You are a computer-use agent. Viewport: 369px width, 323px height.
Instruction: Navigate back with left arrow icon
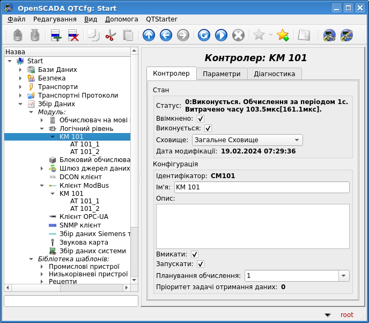pyautogui.click(x=166, y=35)
